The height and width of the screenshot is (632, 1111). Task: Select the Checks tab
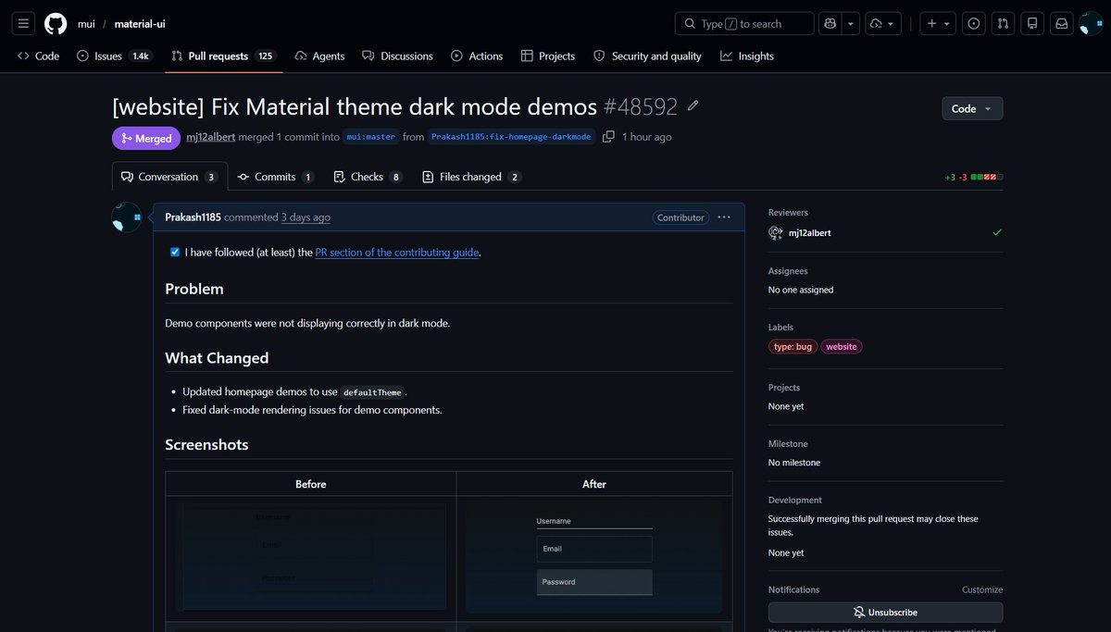[x=368, y=177]
